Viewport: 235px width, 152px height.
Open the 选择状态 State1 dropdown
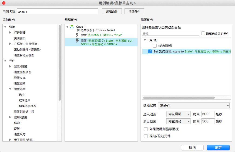coord(194,105)
